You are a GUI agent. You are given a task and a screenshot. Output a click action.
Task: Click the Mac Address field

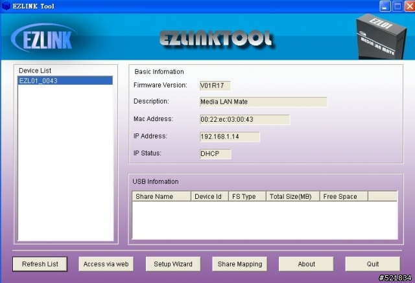pos(245,119)
